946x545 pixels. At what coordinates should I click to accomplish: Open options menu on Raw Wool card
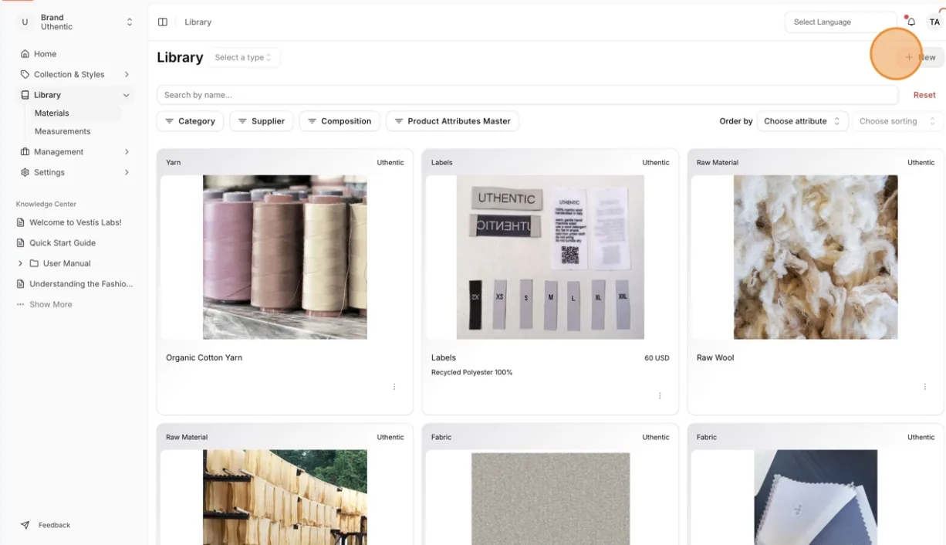pyautogui.click(x=925, y=387)
